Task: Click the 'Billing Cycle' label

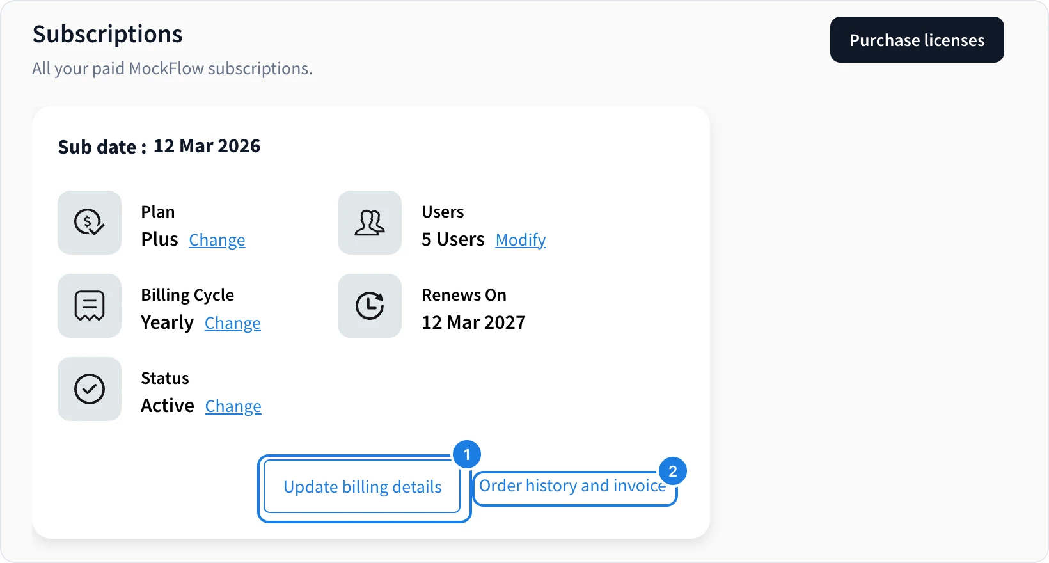Action: click(x=187, y=295)
